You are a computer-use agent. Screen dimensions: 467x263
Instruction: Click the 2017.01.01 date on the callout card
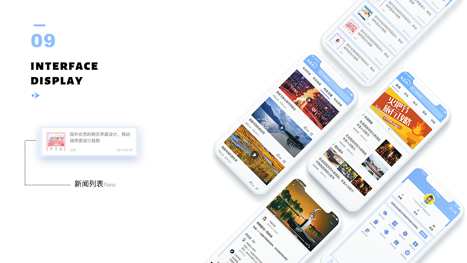coord(125,150)
